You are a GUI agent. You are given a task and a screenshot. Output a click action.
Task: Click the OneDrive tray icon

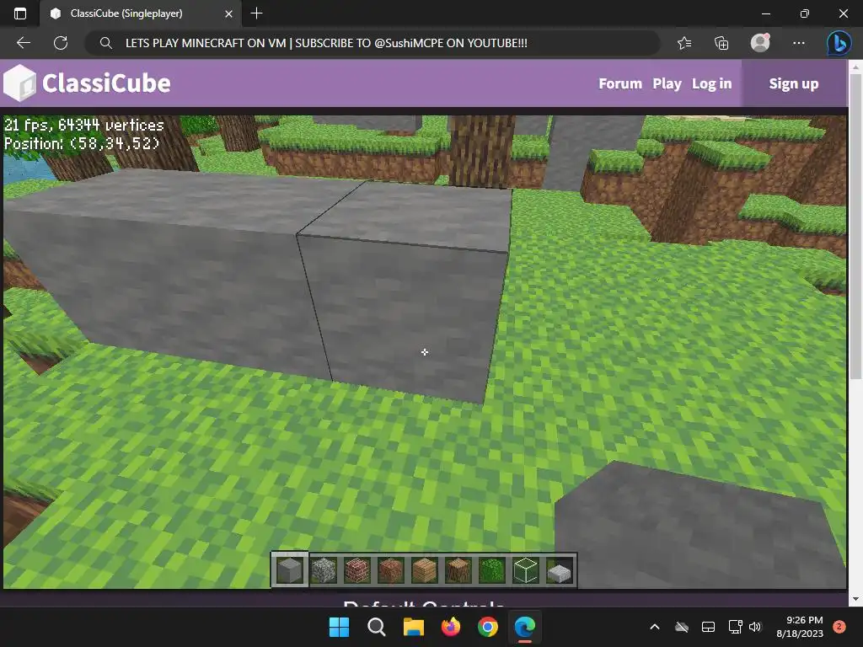(681, 627)
